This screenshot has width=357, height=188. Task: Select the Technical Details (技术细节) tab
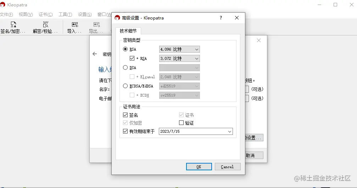click(x=128, y=31)
